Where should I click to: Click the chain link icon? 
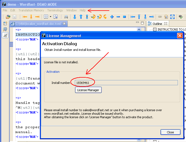[x=160, y=17]
